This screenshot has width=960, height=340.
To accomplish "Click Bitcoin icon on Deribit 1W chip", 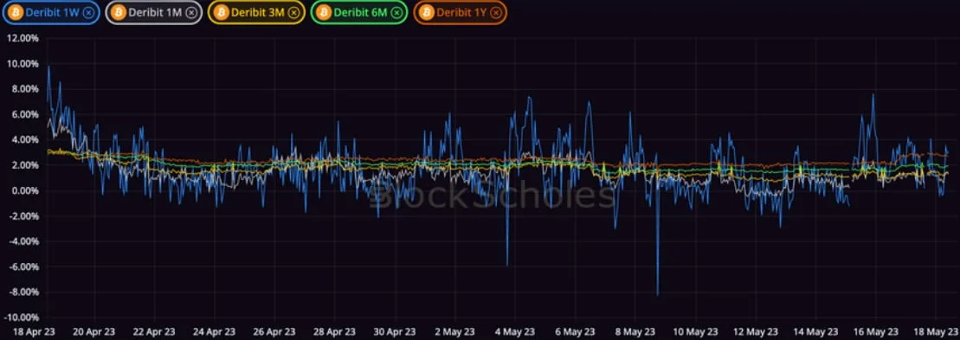I will coord(16,12).
